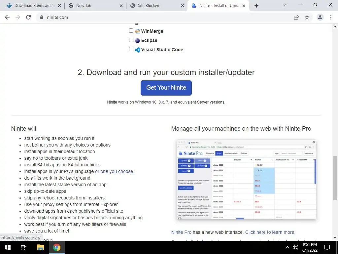Go back to previous page
The height and width of the screenshot is (254, 338).
7,17
